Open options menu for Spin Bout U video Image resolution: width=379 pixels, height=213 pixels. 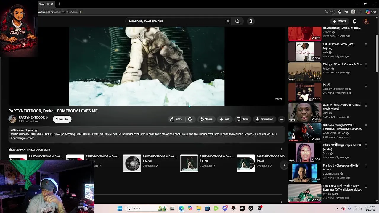[366, 146]
